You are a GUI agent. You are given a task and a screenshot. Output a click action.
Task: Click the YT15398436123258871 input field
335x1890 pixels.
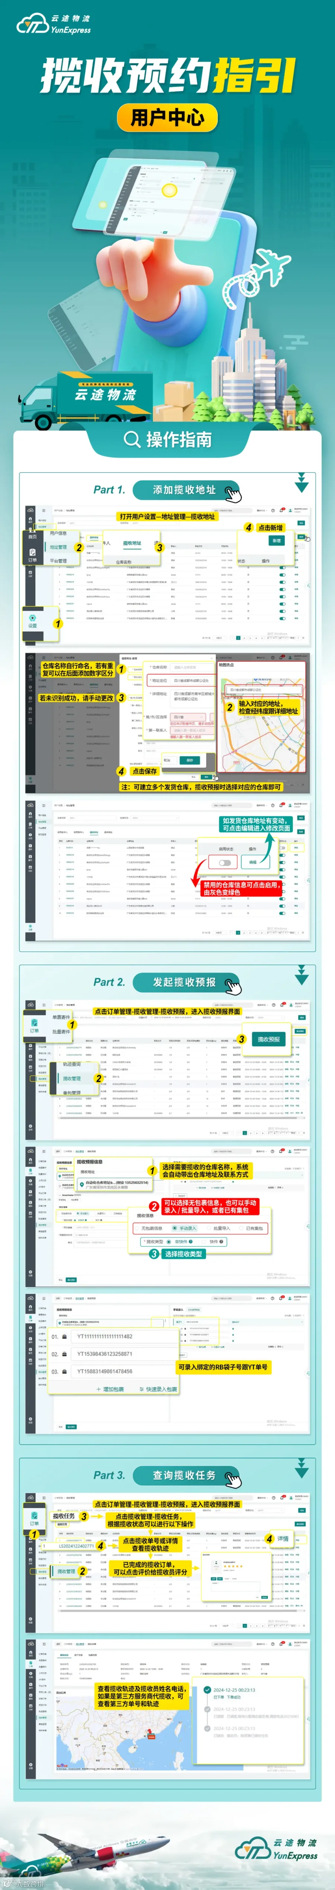click(125, 1354)
